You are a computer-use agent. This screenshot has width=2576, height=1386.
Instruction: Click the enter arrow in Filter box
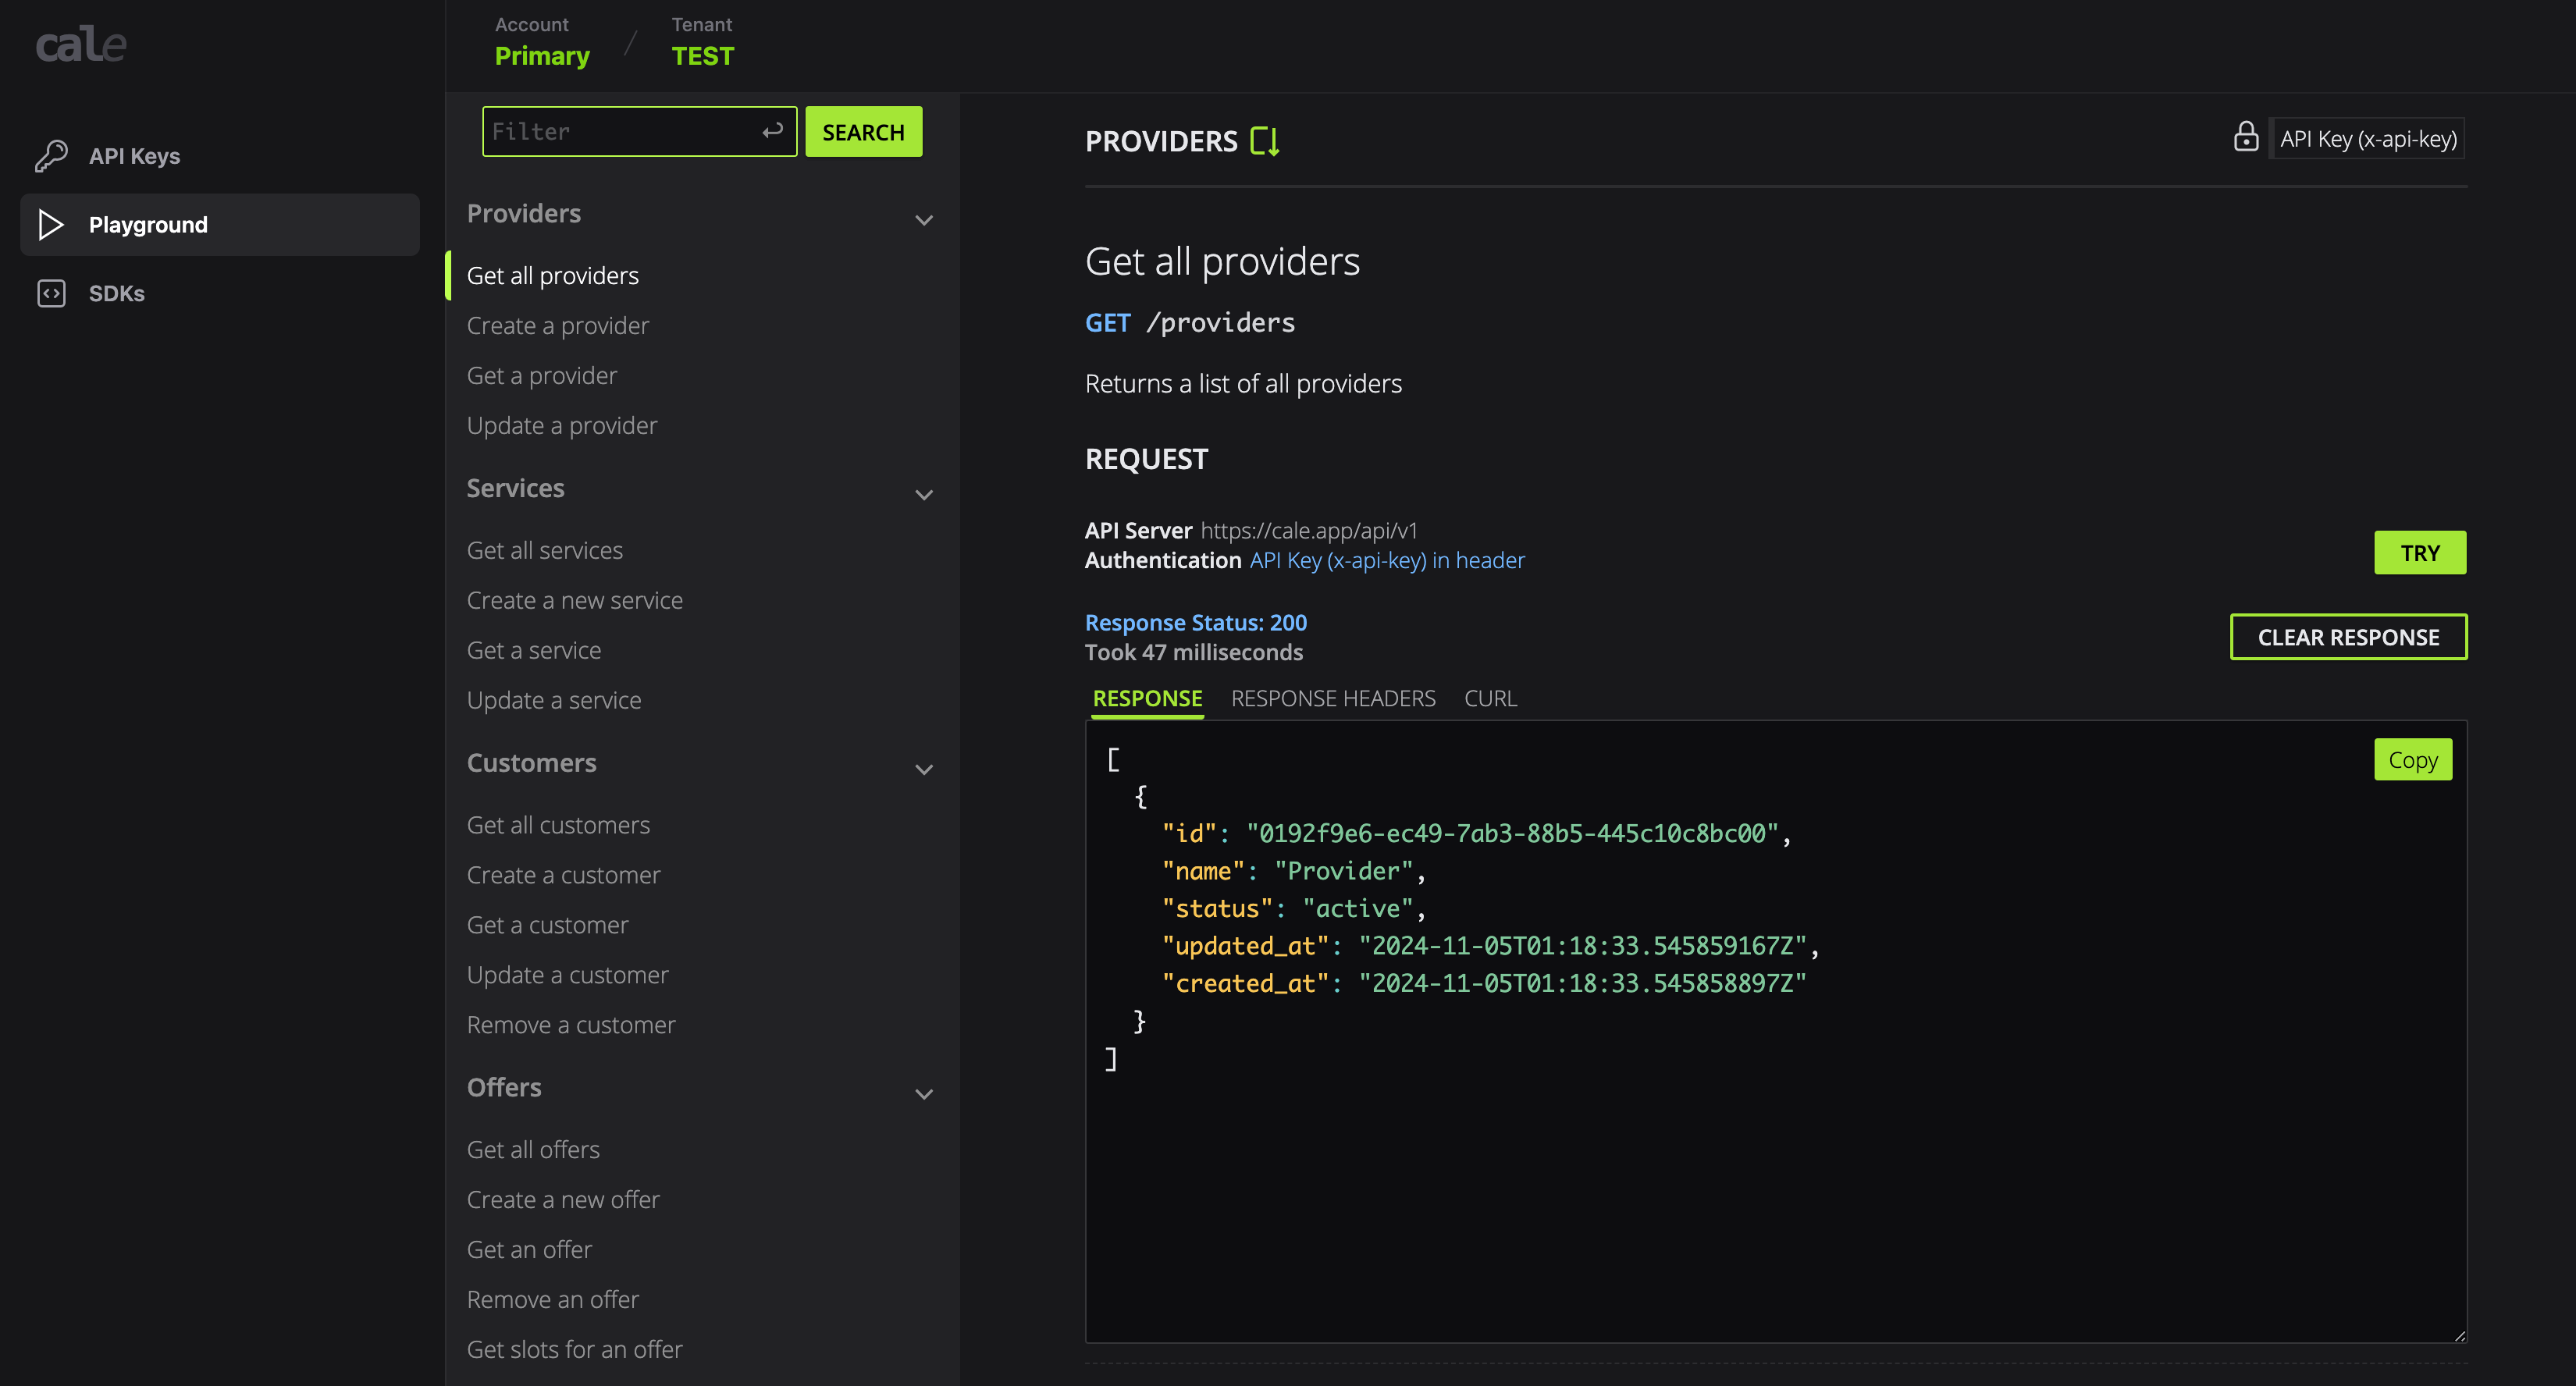pos(772,131)
